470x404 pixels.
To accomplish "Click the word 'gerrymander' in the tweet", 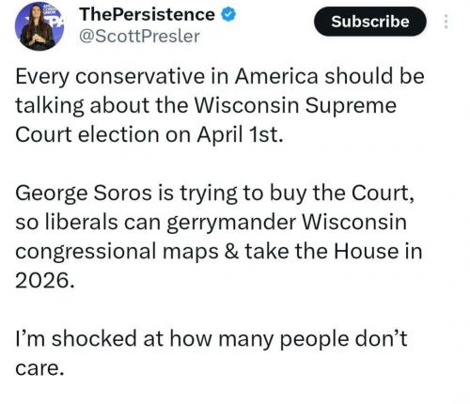I will click(231, 223).
